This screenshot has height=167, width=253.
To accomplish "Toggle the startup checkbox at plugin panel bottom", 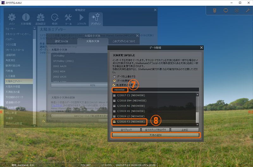I will [44, 121].
